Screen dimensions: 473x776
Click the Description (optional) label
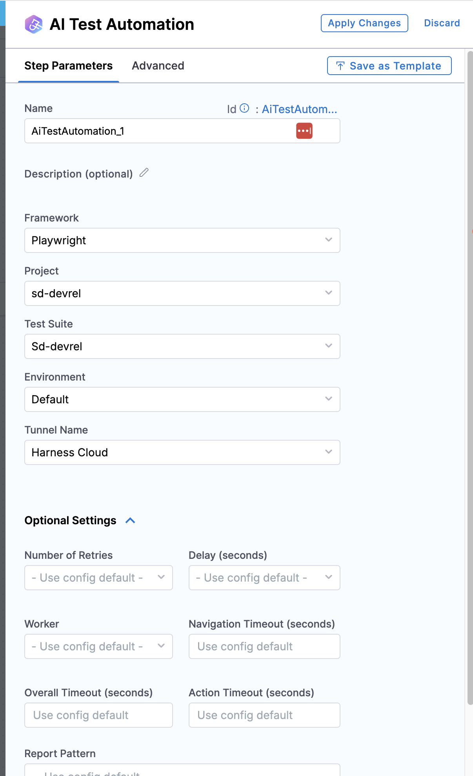pyautogui.click(x=79, y=174)
